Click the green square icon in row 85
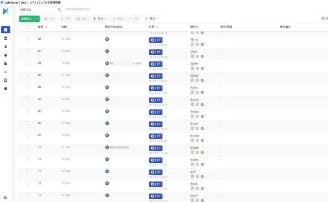The height and width of the screenshot is (202, 328). click(192, 80)
